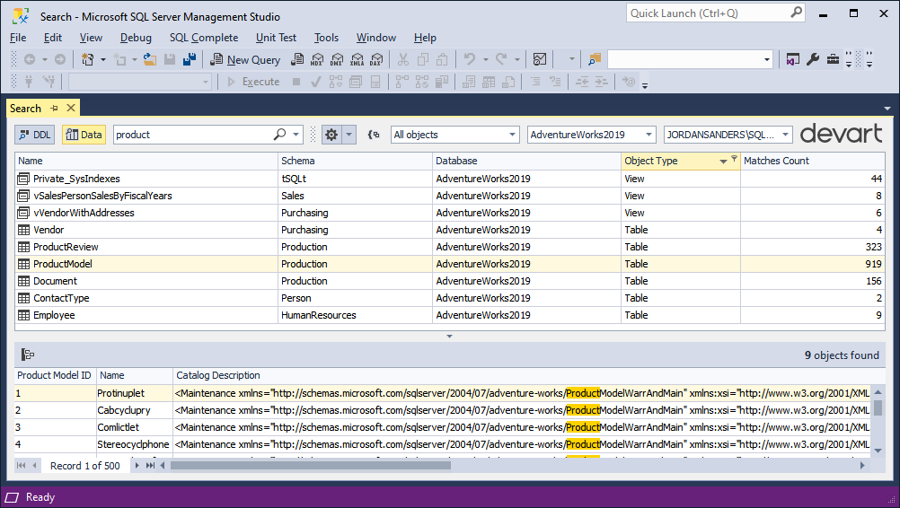Click the Cut scissors icon
Viewport: 900px width, 508px height.
coord(403,59)
